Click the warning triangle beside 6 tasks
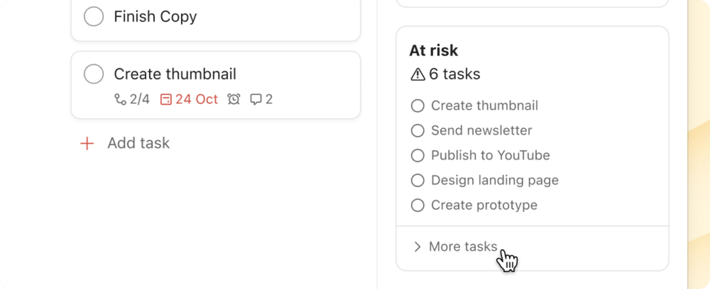The width and height of the screenshot is (710, 289). coord(417,74)
